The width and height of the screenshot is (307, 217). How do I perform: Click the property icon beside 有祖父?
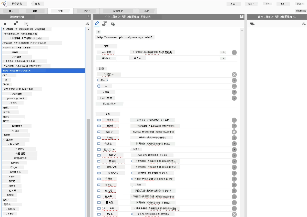click(99, 155)
